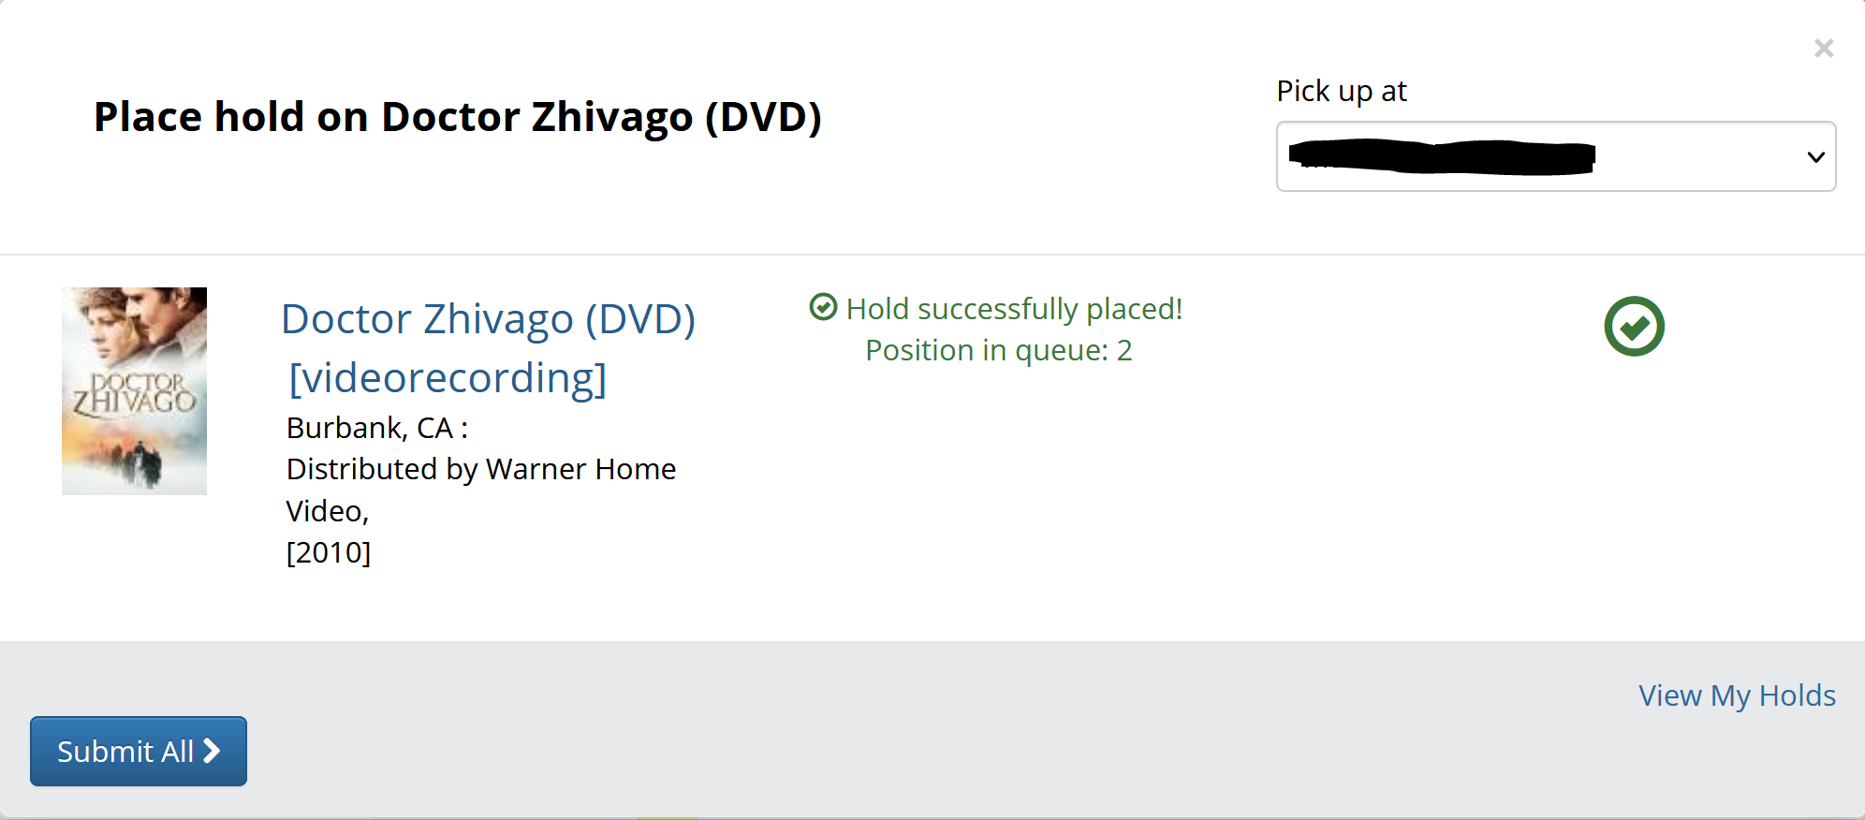Click the large green checkmark icon
The width and height of the screenshot is (1865, 820).
pyautogui.click(x=1634, y=327)
